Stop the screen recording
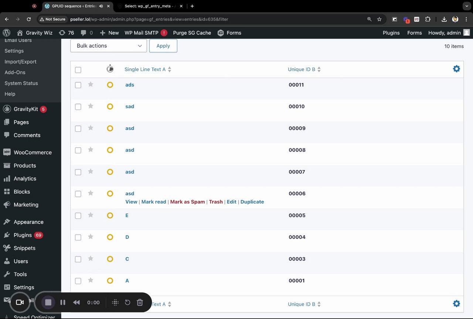 [48, 302]
